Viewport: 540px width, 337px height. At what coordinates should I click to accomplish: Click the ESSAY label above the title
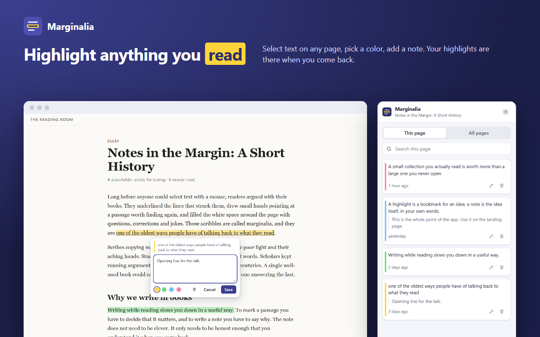click(113, 142)
